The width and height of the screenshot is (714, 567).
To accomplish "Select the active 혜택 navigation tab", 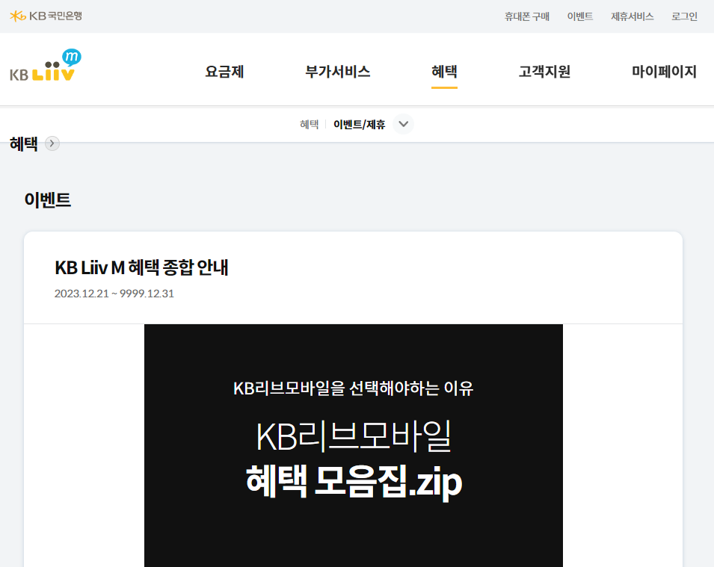I will pos(444,72).
